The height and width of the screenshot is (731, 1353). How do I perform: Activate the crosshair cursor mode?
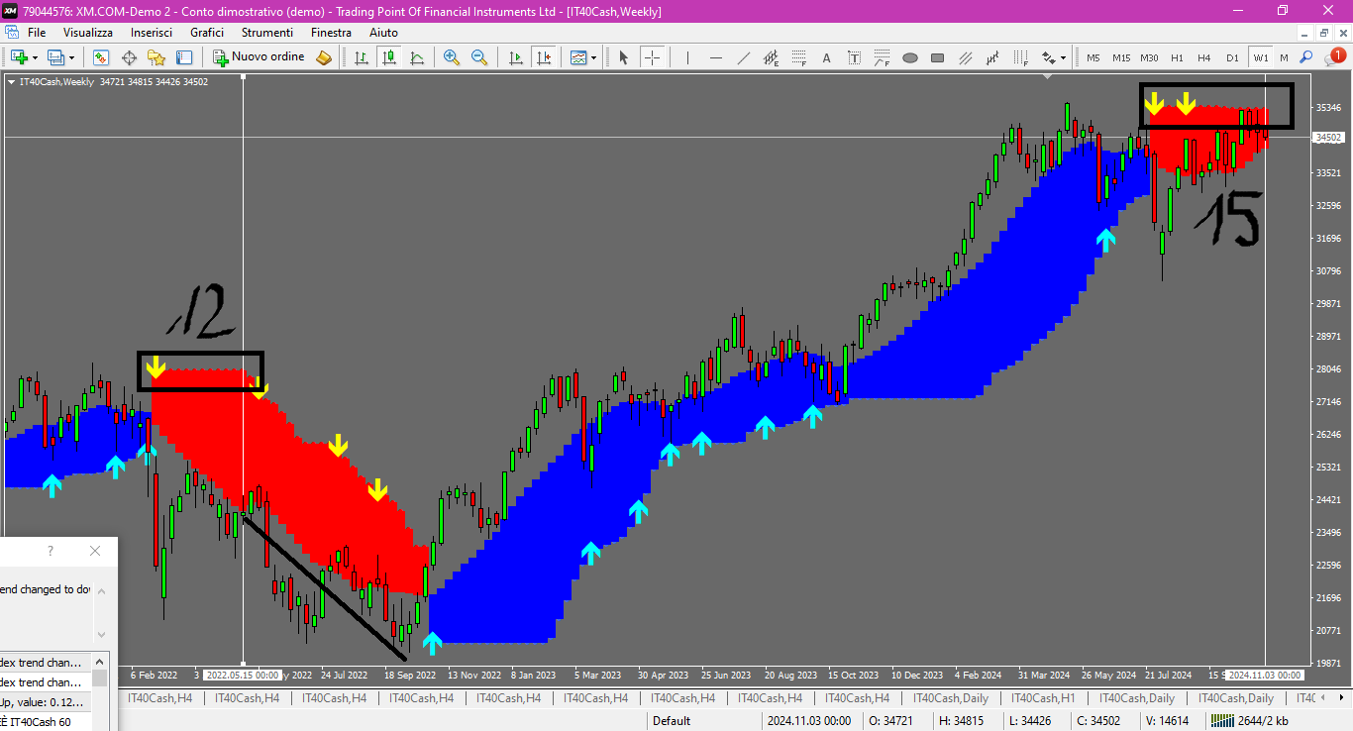click(x=651, y=57)
